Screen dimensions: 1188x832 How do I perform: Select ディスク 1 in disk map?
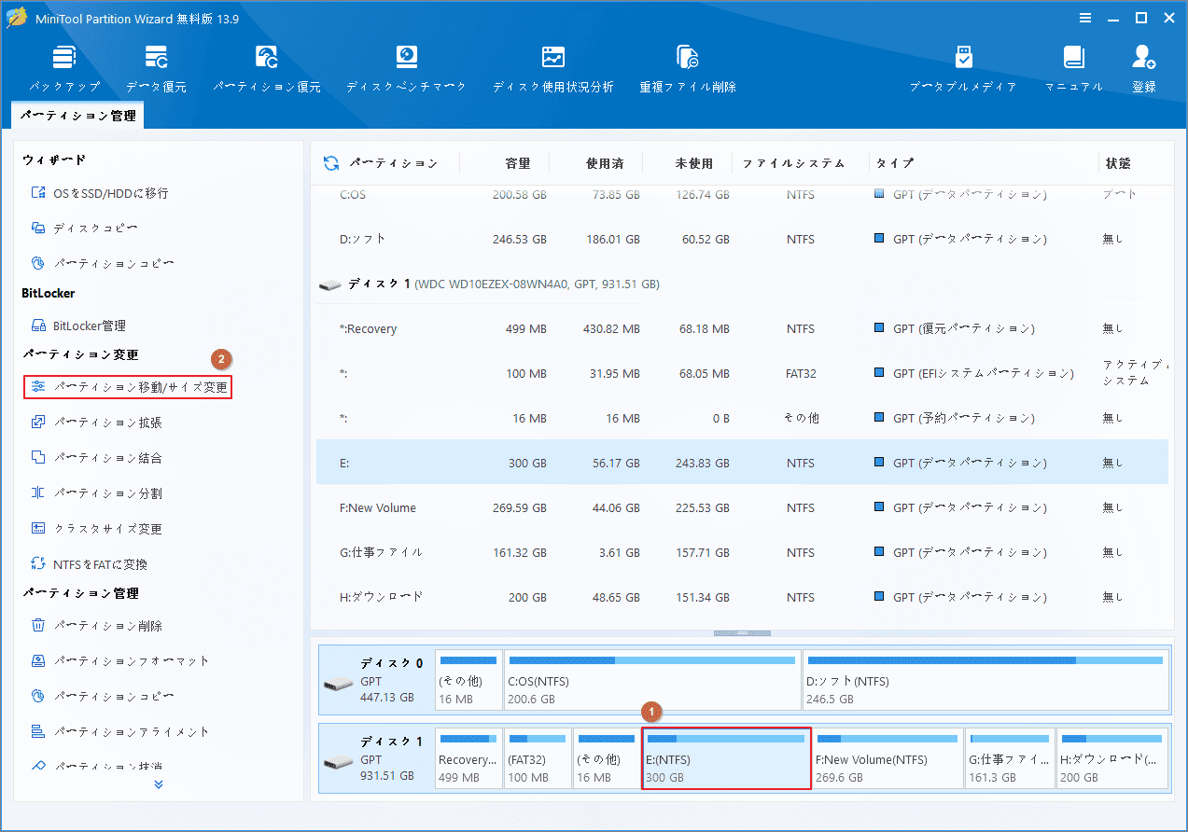(377, 759)
